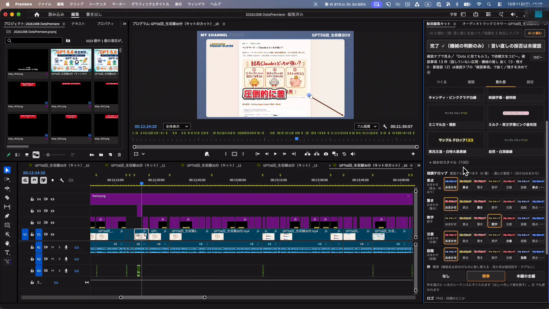Click the project panel trash Clear icon
The width and height of the screenshot is (549, 309).
point(120,155)
